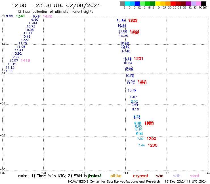Viewport: 210px width, 184px height.
Task: Select the wave height value '11.13'
Action: pyautogui.click(x=28, y=33)
